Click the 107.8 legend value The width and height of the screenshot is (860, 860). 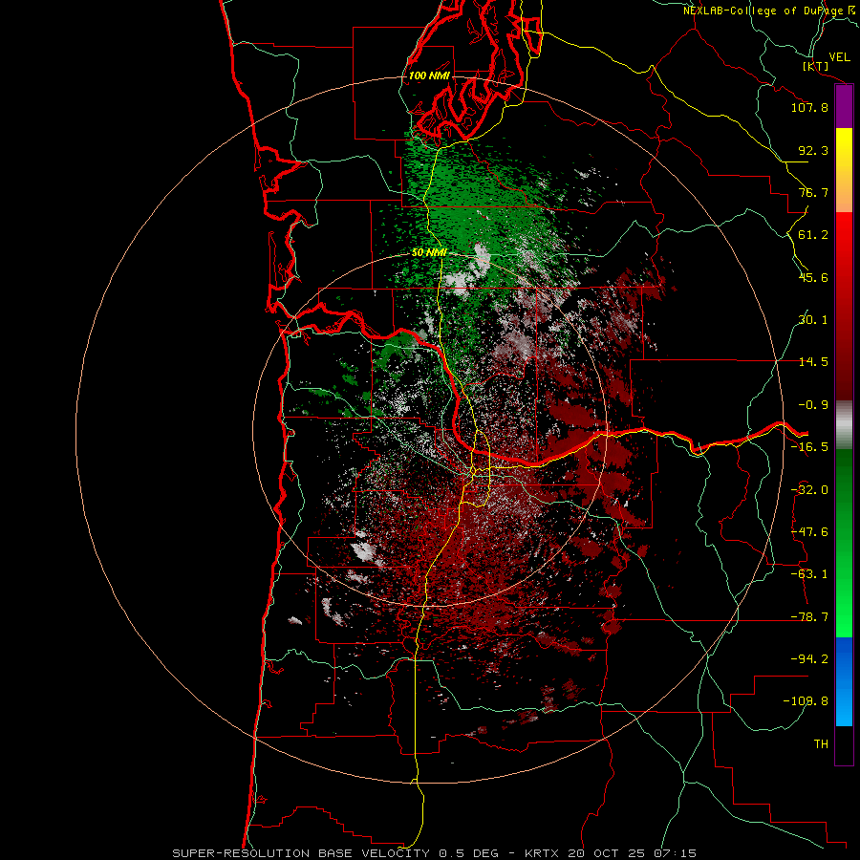click(x=809, y=107)
